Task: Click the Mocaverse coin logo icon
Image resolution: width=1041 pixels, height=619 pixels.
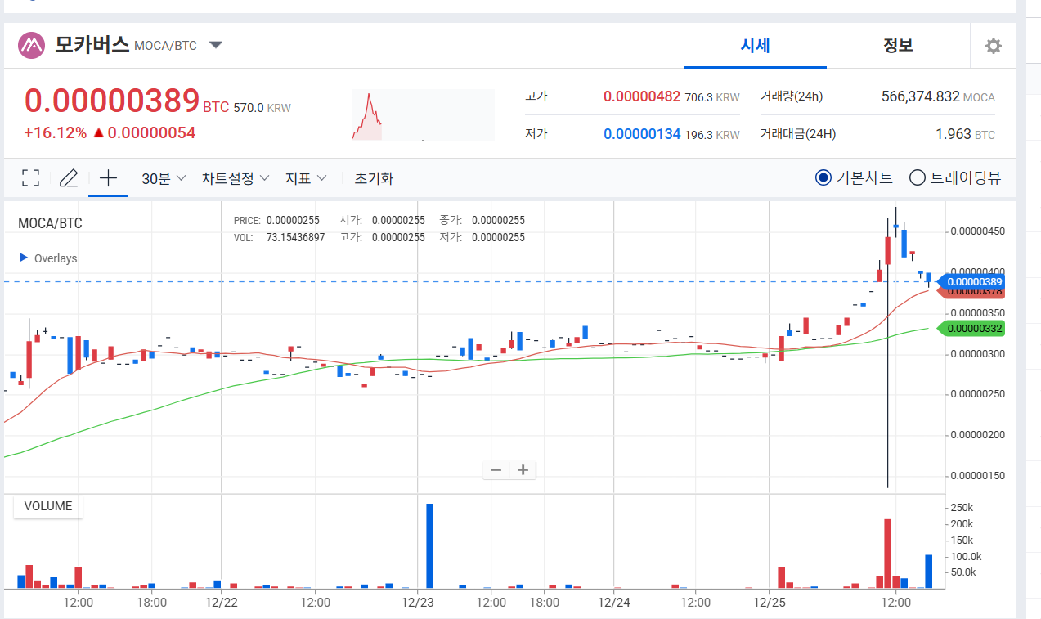Action: (x=32, y=45)
